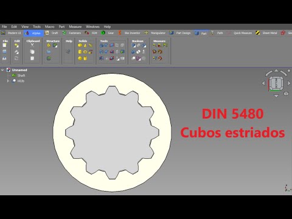The height and width of the screenshot is (219, 292).
Task: Switch to the FEM workbench tab
Action: (x=91, y=33)
